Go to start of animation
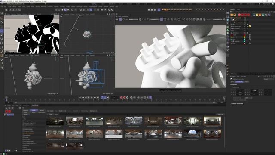 pos(80,97)
